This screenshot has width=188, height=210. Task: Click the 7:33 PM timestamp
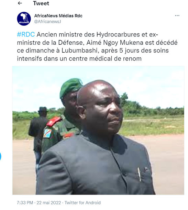click(x=25, y=203)
